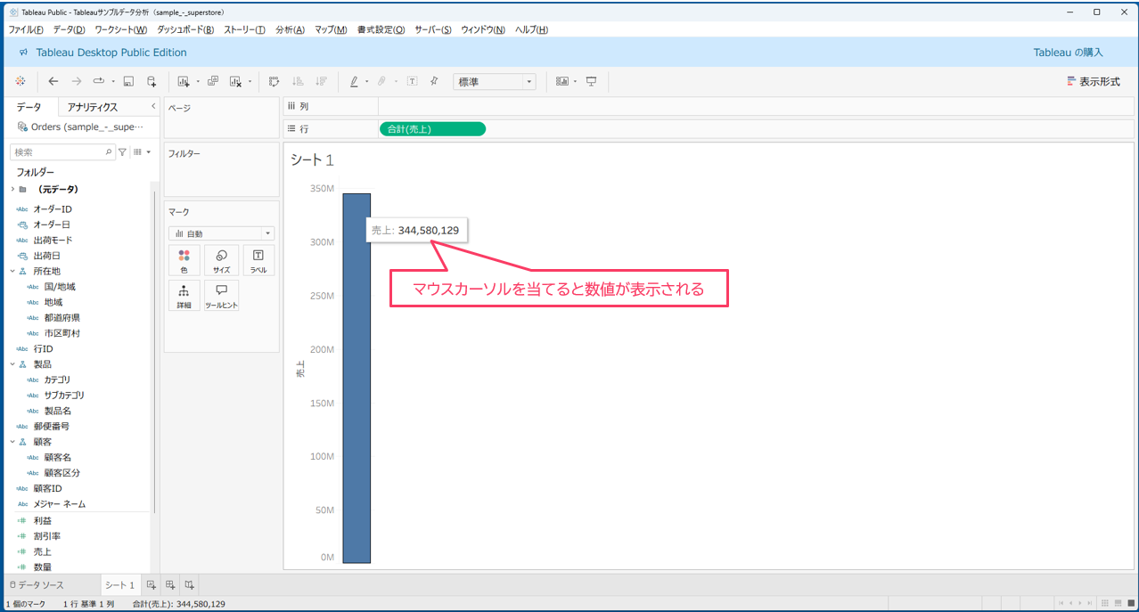This screenshot has width=1139, height=612.
Task: Expand the (元データ) folder
Action: pos(12,189)
